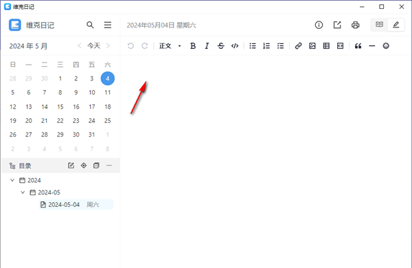
Task: Switch to edit mode with the pencil icon
Action: 396,25
